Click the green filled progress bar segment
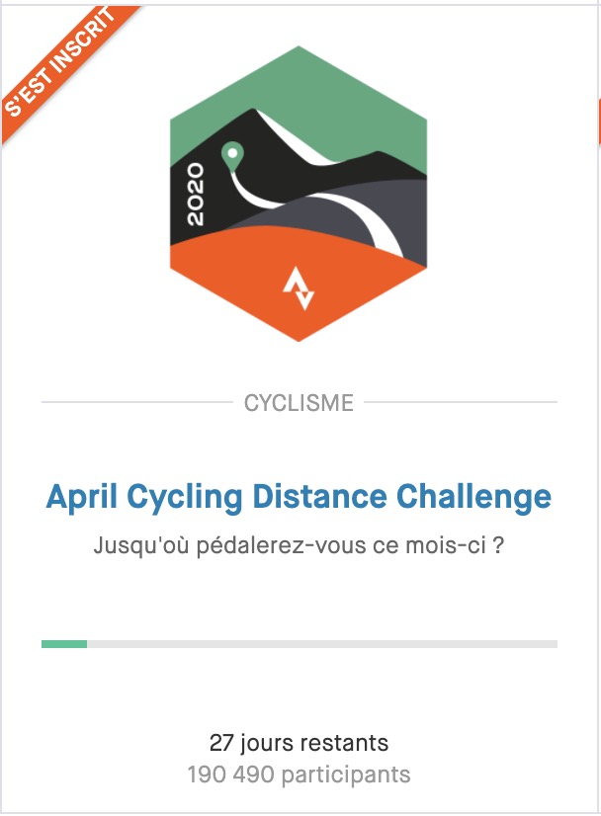601x816 pixels. 64,644
